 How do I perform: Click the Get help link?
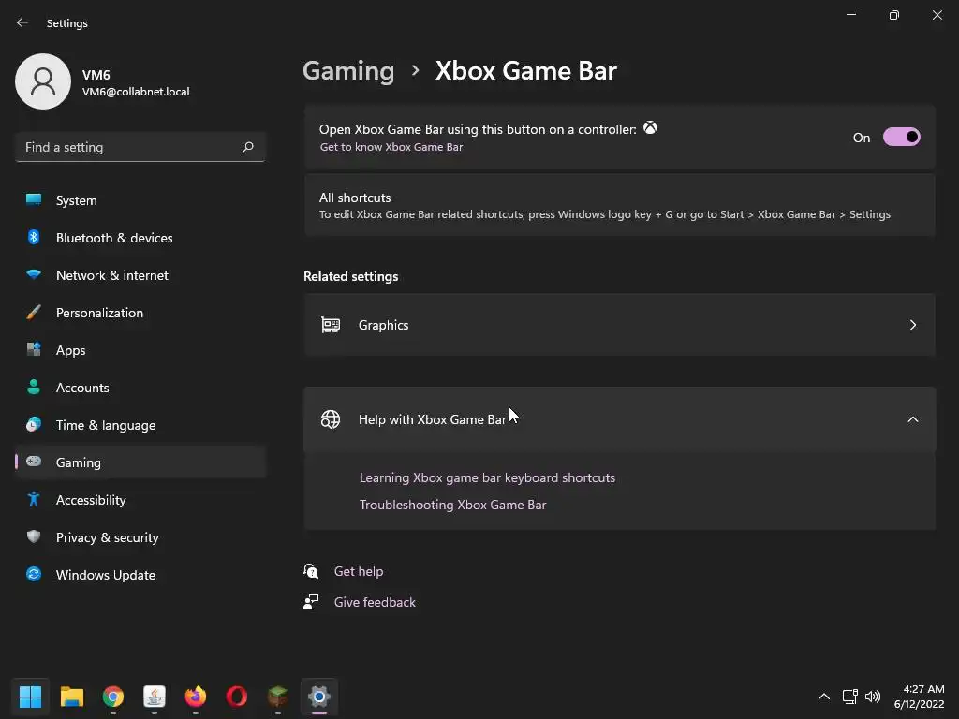coord(359,571)
